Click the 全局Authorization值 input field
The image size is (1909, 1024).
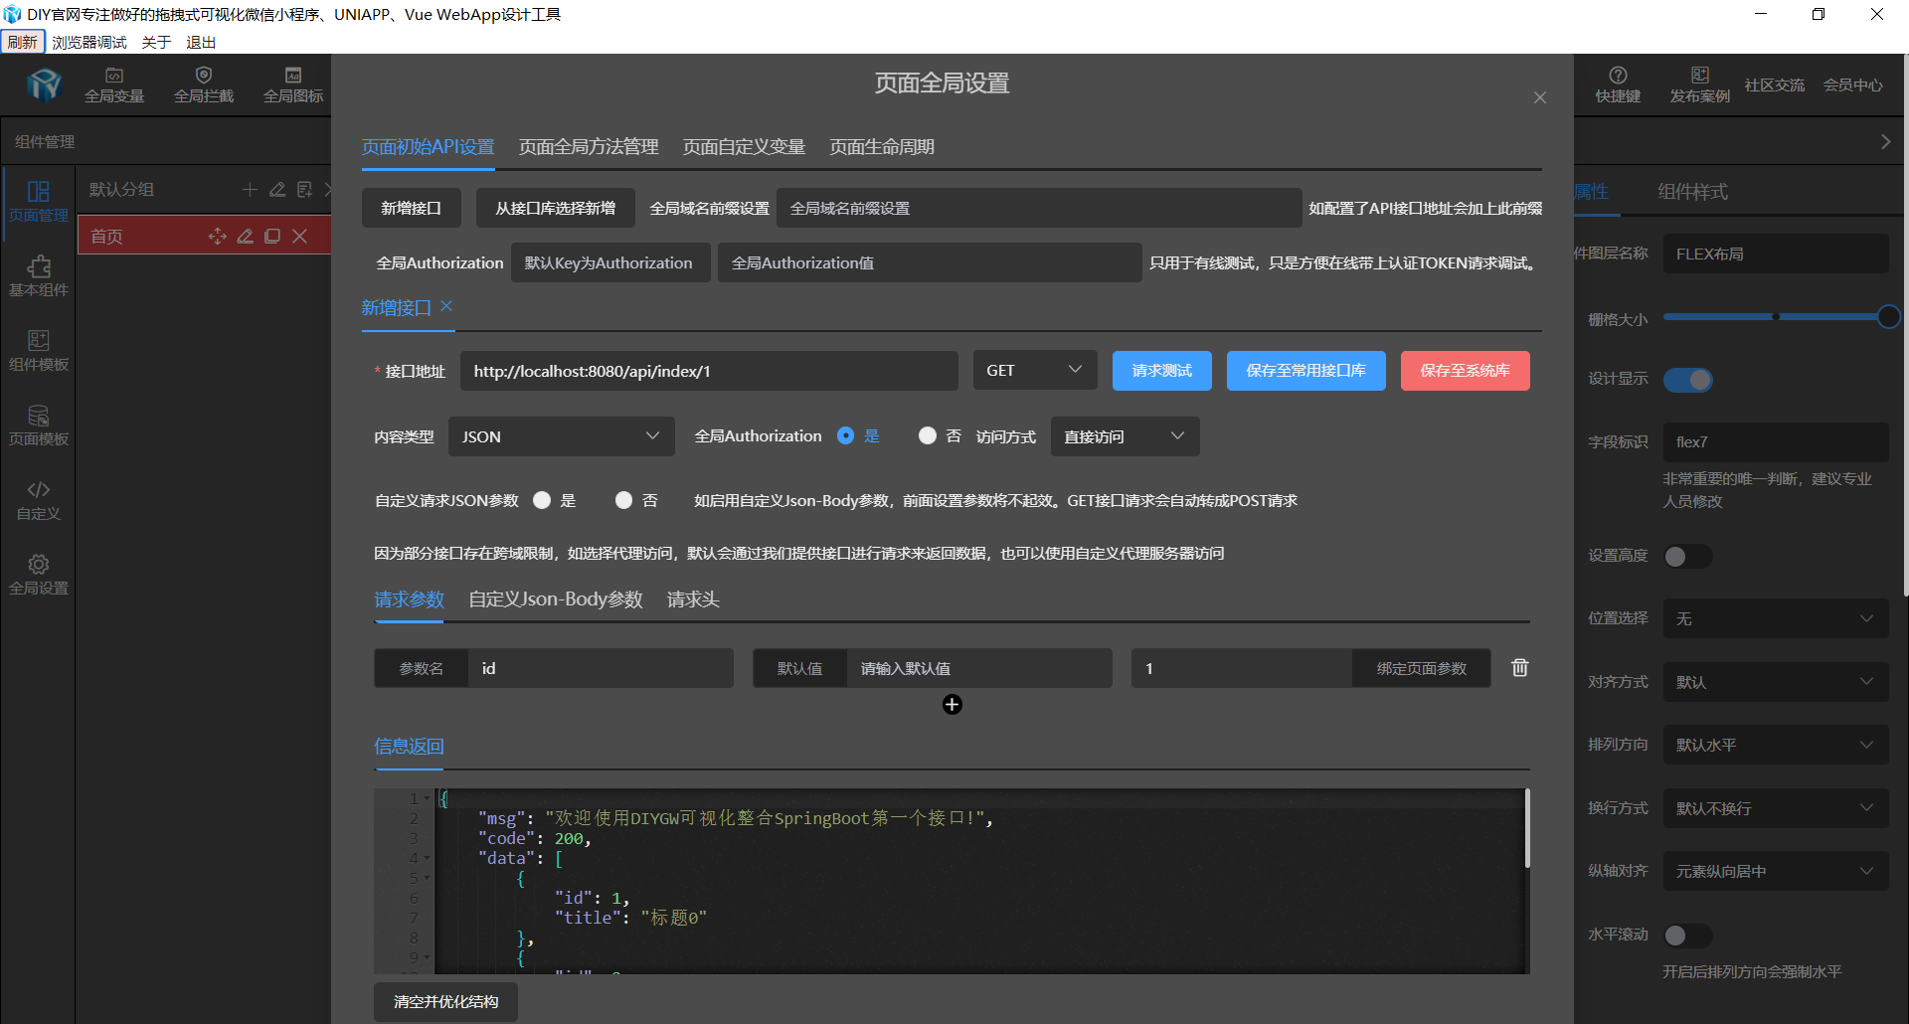930,262
